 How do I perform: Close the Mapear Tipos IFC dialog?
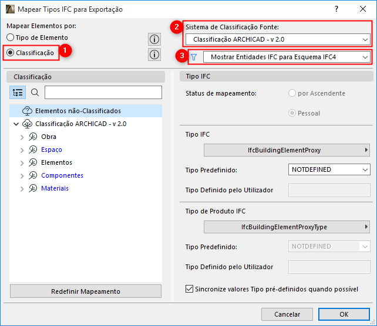[363, 9]
